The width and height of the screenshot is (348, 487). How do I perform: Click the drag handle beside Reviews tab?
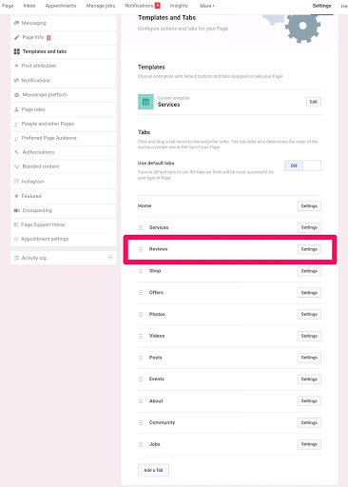(x=141, y=249)
